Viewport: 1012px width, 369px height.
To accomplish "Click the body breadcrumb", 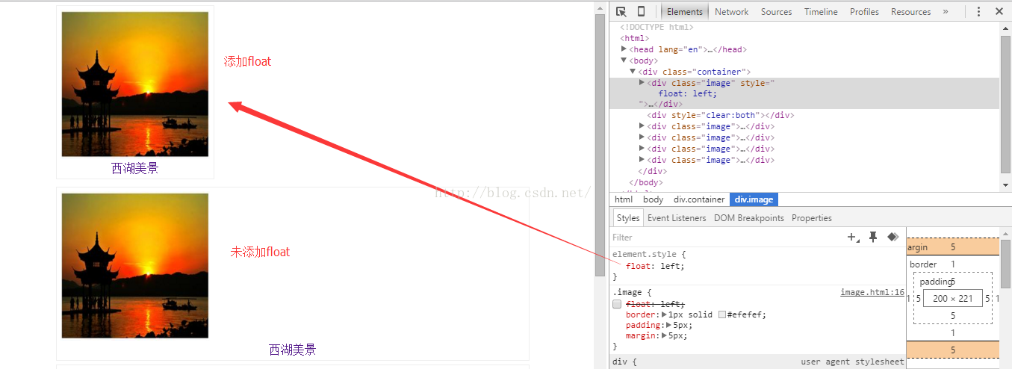I will point(653,199).
